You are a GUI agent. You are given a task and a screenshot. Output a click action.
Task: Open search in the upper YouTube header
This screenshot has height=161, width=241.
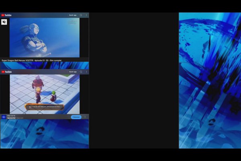coord(81,15)
